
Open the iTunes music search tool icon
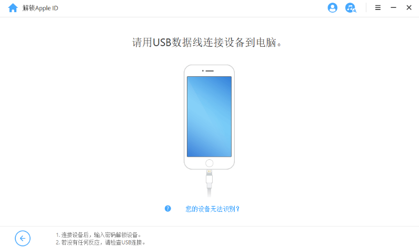click(351, 7)
